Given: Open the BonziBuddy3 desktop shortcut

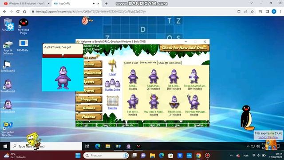Looking at the screenshot, I should pyautogui.click(x=8, y=86).
